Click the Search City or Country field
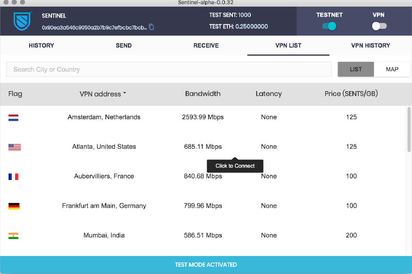Viewport: 412px width, 274px height. 169,69
